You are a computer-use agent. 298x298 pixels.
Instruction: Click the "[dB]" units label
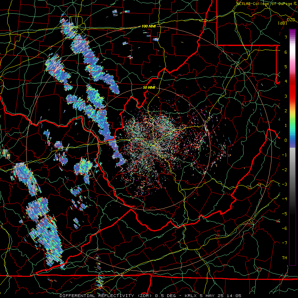[x=283, y=23]
